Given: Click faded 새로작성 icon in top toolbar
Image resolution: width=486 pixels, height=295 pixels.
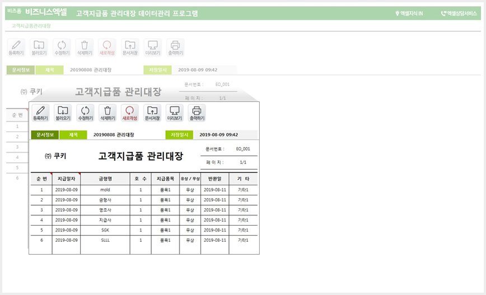Looking at the screenshot, I should (108, 48).
